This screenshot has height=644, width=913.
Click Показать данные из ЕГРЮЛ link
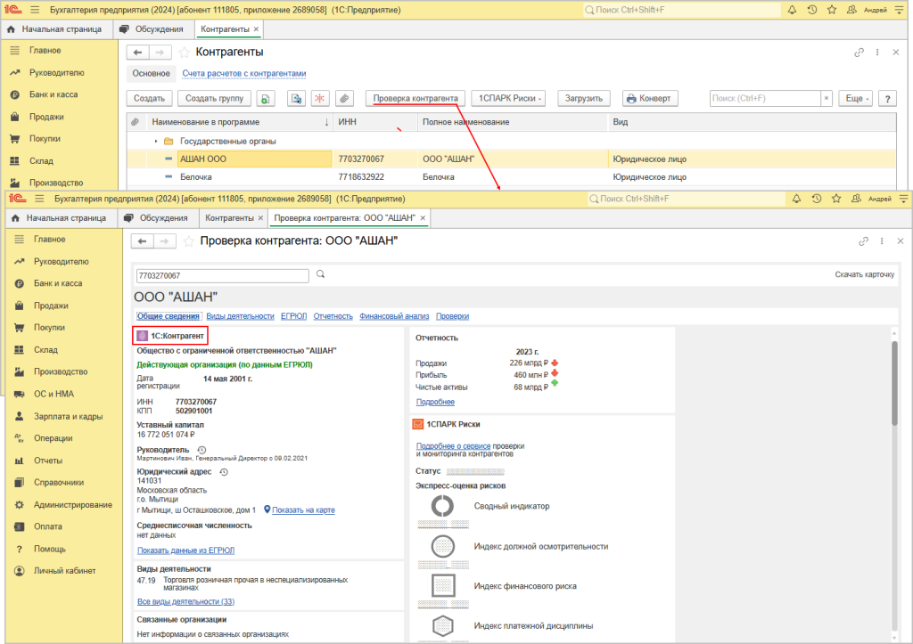[185, 550]
